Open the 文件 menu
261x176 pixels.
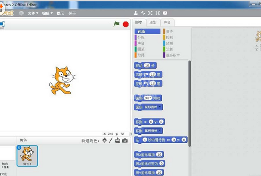[x=33, y=13]
